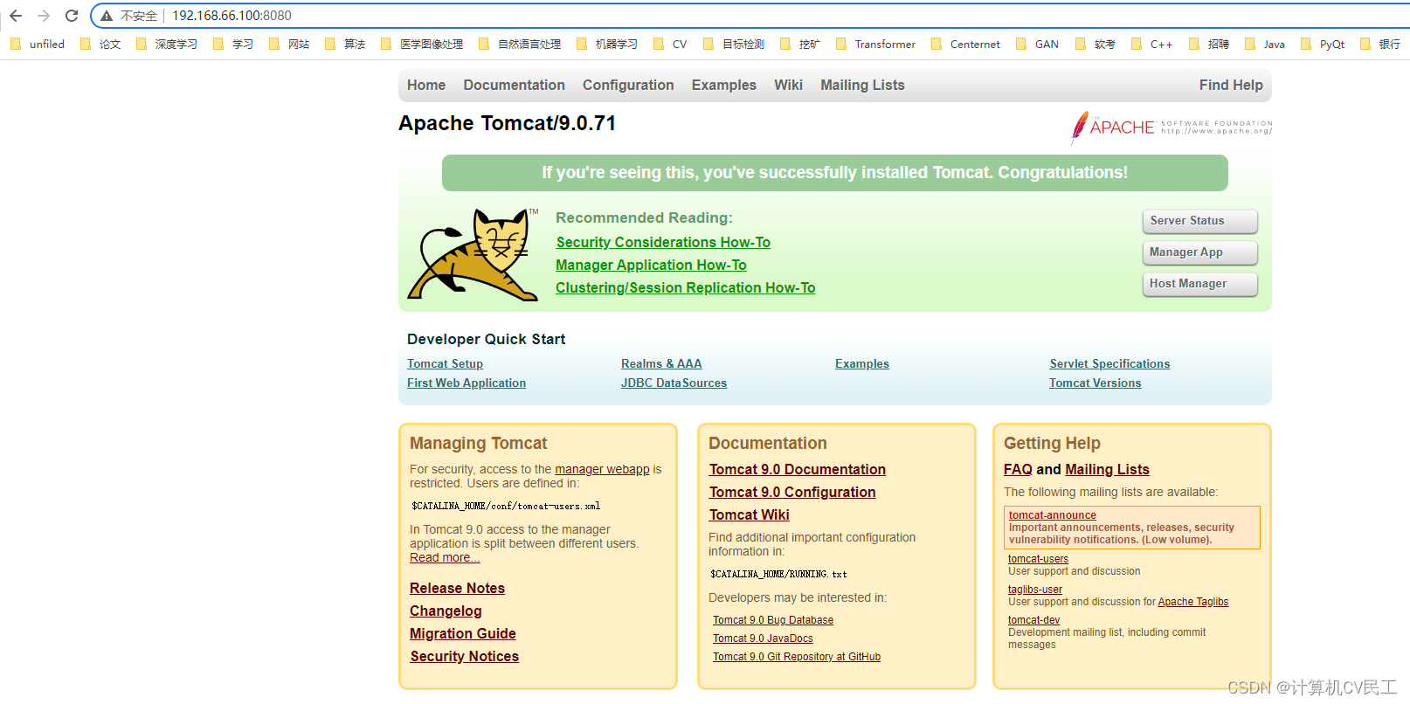Open Manager Application How-To link
Screen dimensions: 1410x704
(651, 265)
